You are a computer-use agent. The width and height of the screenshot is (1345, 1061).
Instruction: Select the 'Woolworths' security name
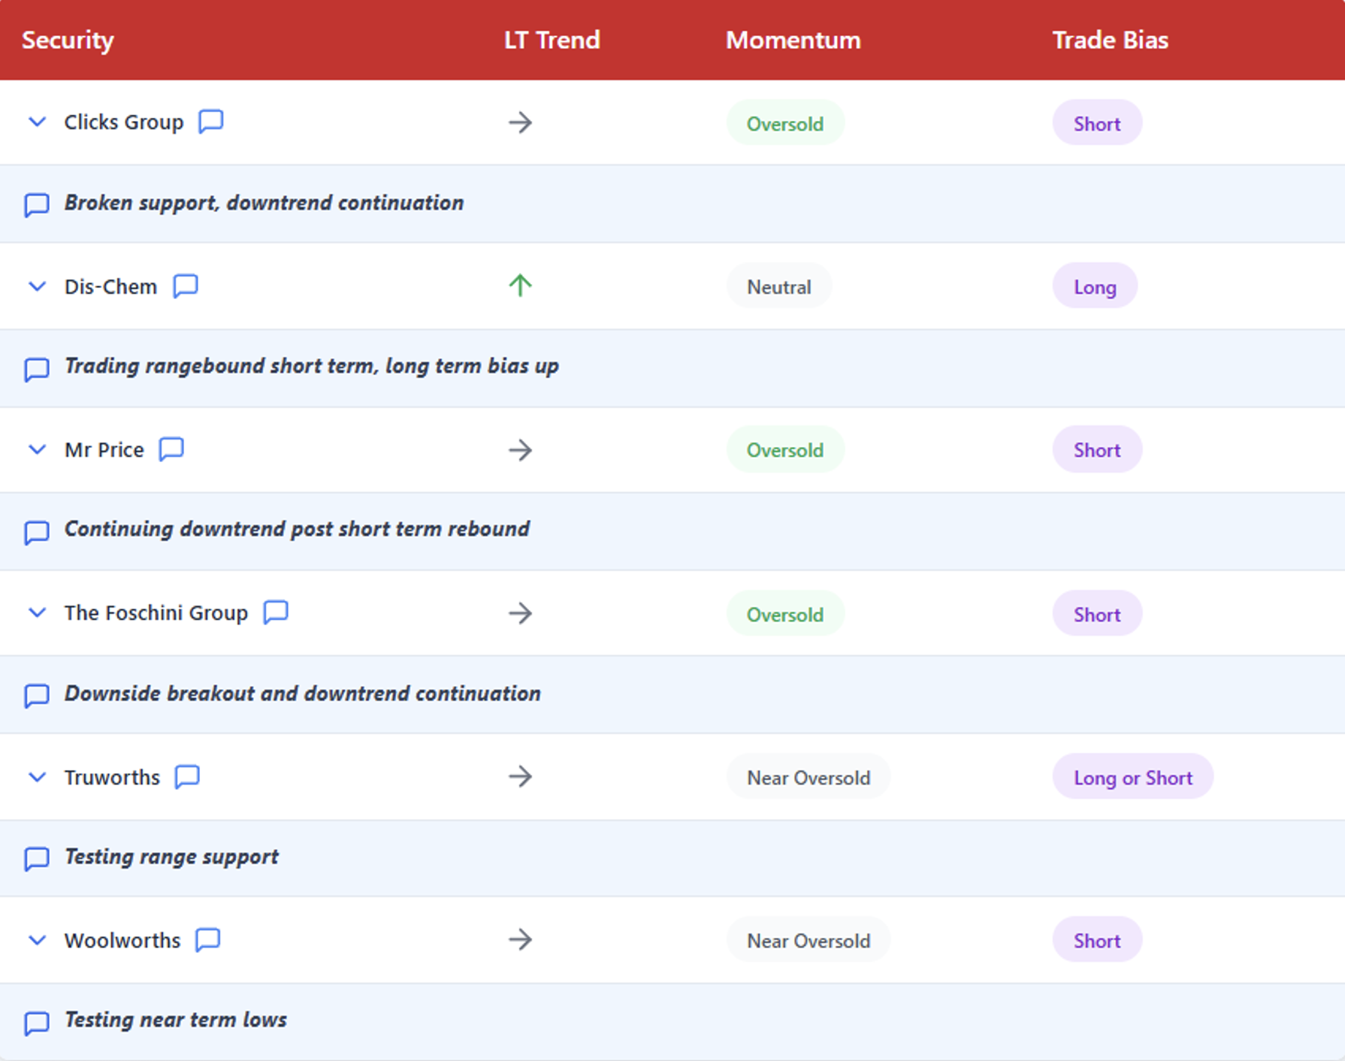pos(122,940)
